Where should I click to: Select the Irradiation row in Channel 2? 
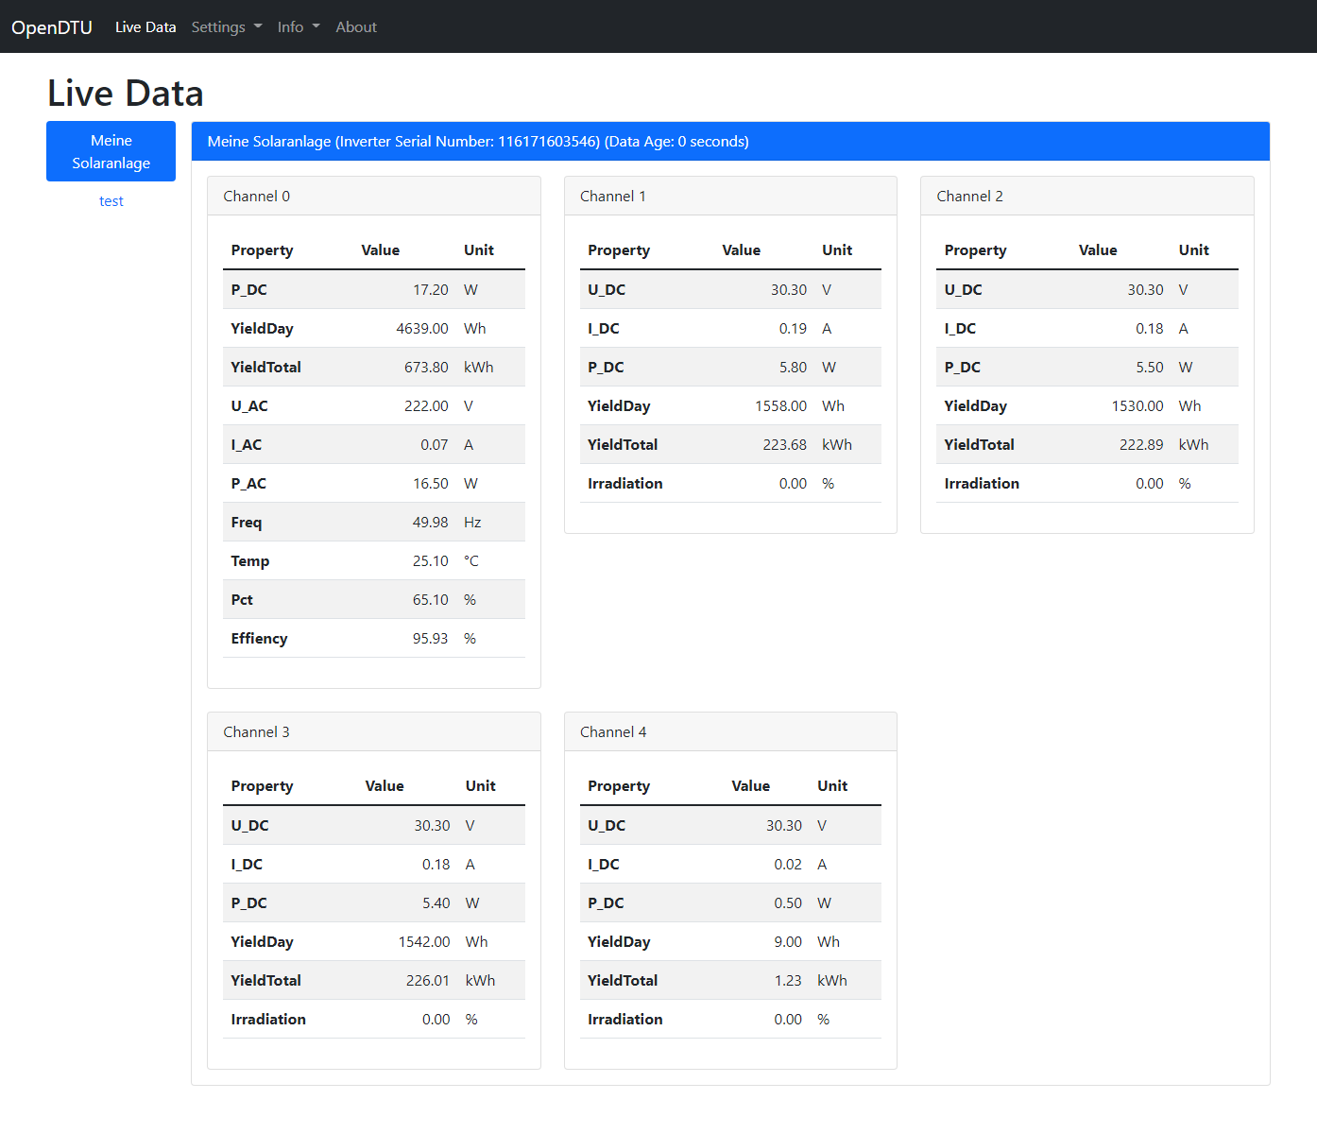[x=1086, y=484]
